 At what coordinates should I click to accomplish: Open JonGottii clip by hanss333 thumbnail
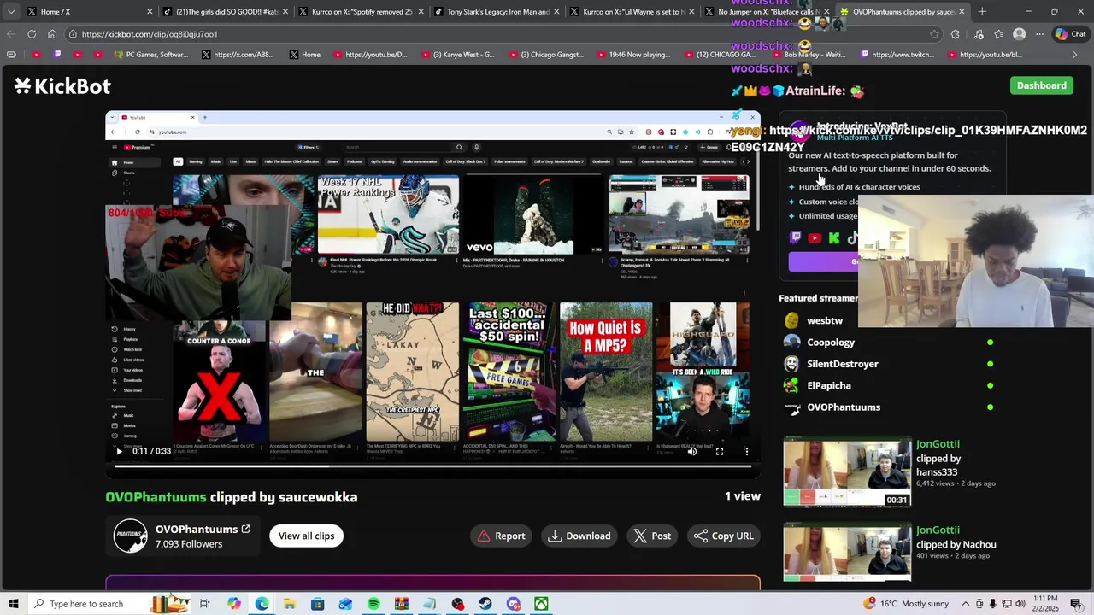coord(847,473)
